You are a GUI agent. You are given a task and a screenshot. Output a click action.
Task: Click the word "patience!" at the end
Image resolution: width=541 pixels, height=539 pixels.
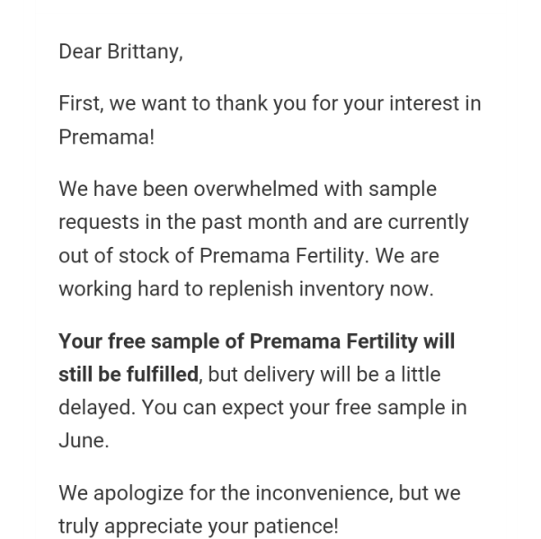[298, 526]
